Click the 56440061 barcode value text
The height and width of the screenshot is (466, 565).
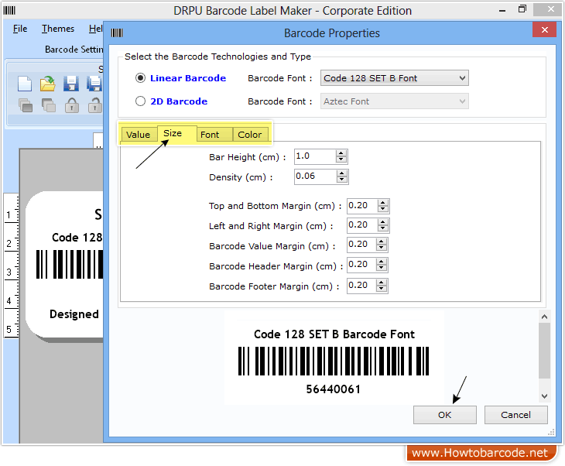click(x=334, y=389)
